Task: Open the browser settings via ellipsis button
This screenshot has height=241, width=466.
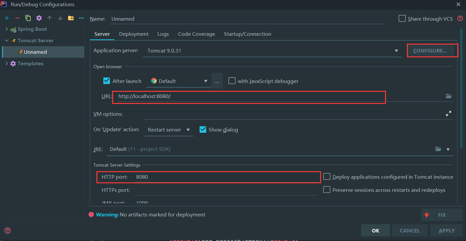Action: [217, 81]
